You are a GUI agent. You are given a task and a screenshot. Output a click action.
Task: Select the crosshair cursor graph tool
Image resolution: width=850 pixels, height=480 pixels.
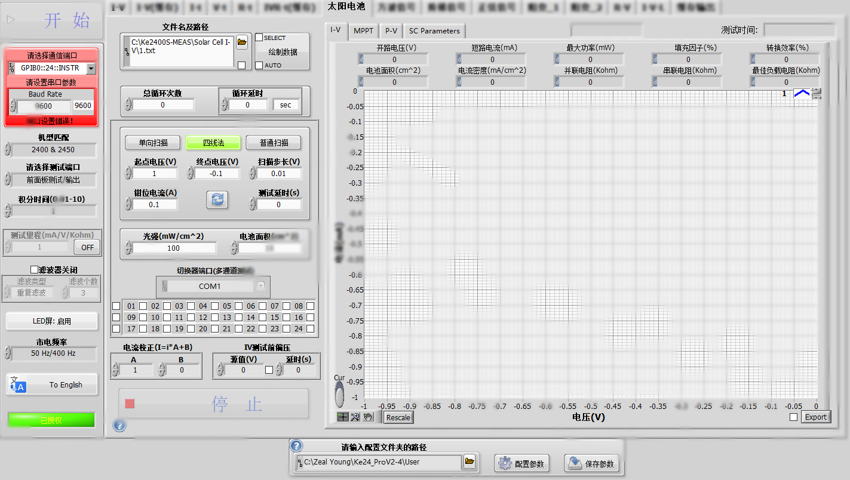pyautogui.click(x=342, y=417)
